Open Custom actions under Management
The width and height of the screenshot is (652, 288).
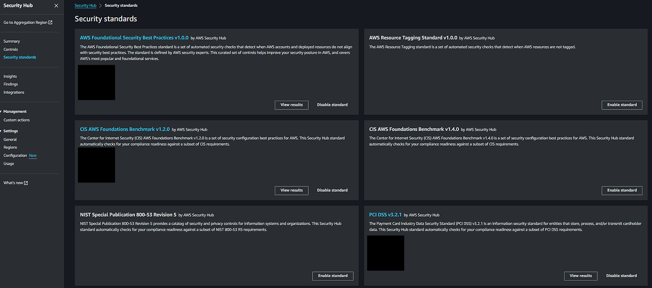click(17, 120)
